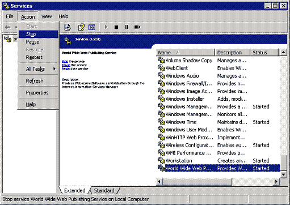Select the Windows Time service gear icon
This screenshot has width=290, height=205.
[161, 122]
